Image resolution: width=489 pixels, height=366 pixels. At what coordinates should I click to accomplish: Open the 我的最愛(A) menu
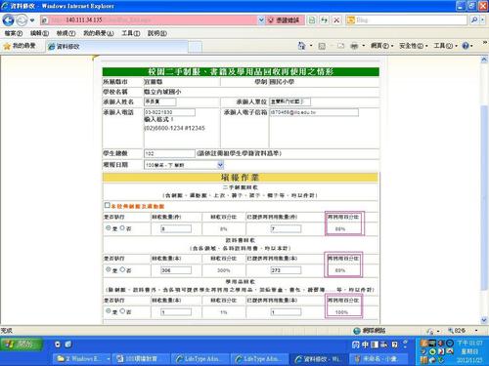[x=99, y=33]
